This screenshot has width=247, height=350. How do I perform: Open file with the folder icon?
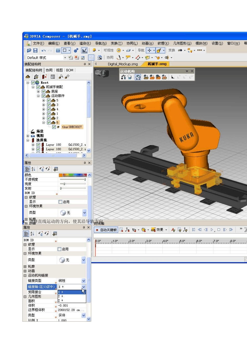29,51
